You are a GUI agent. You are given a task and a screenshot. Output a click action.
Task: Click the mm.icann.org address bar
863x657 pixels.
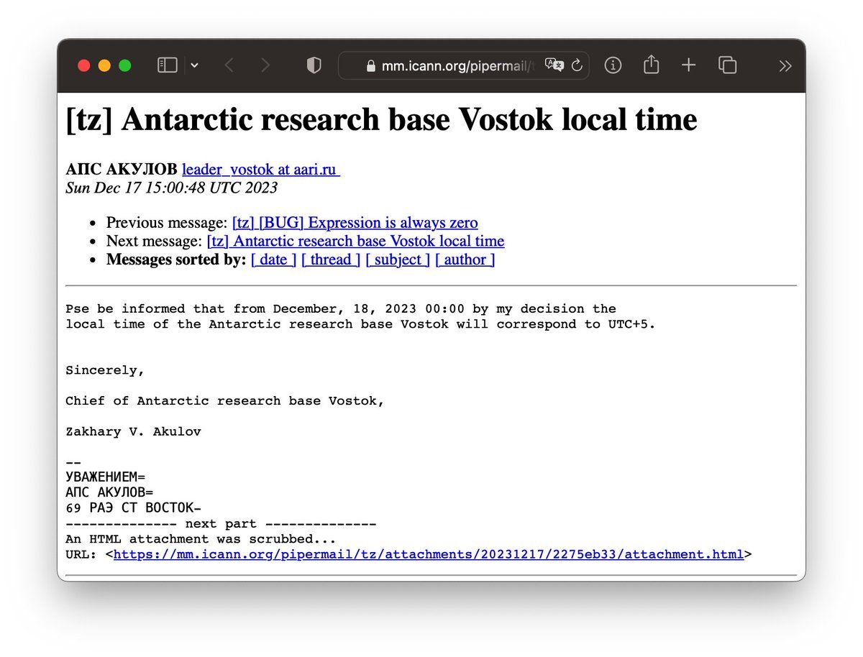(453, 65)
